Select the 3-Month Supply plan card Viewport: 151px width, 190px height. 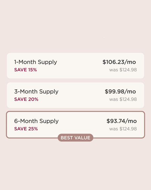(75, 95)
